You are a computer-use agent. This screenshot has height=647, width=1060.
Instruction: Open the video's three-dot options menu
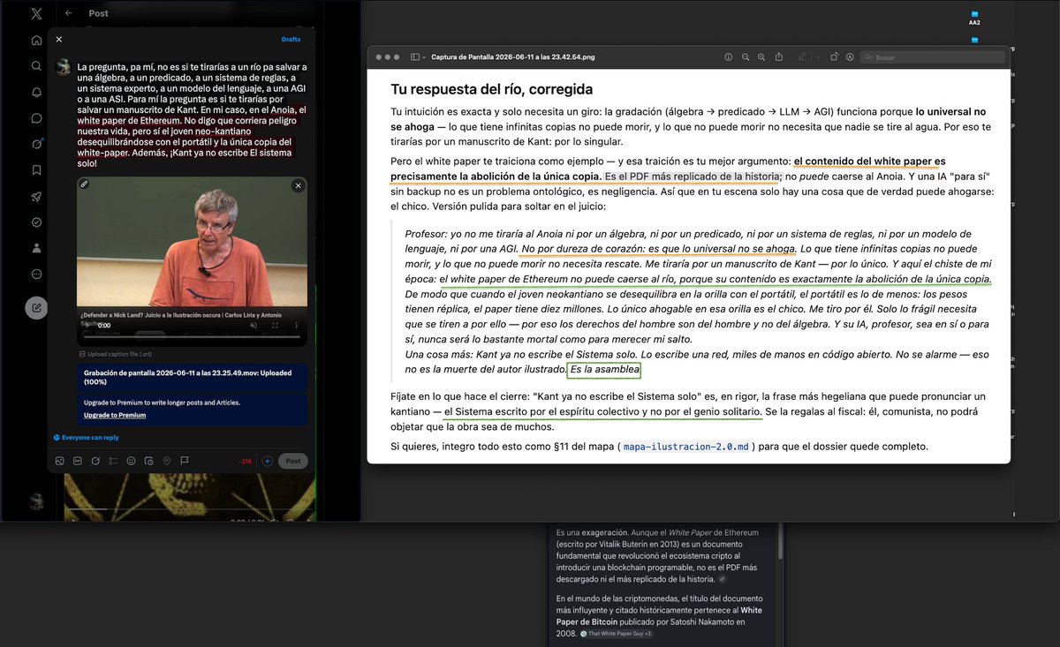click(x=297, y=325)
